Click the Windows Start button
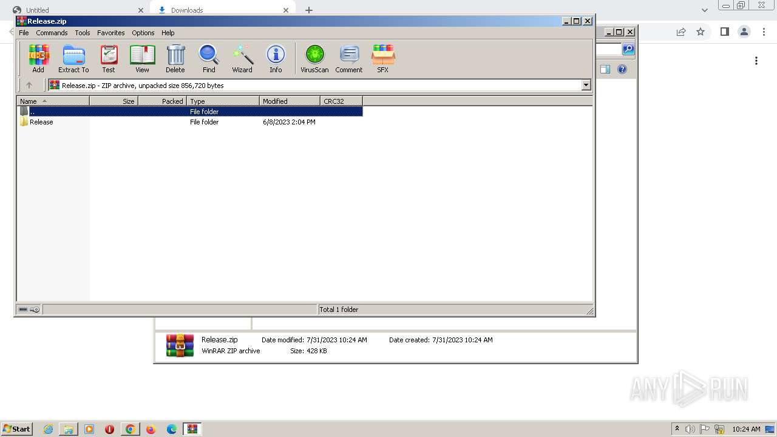777x437 pixels. 16,429
